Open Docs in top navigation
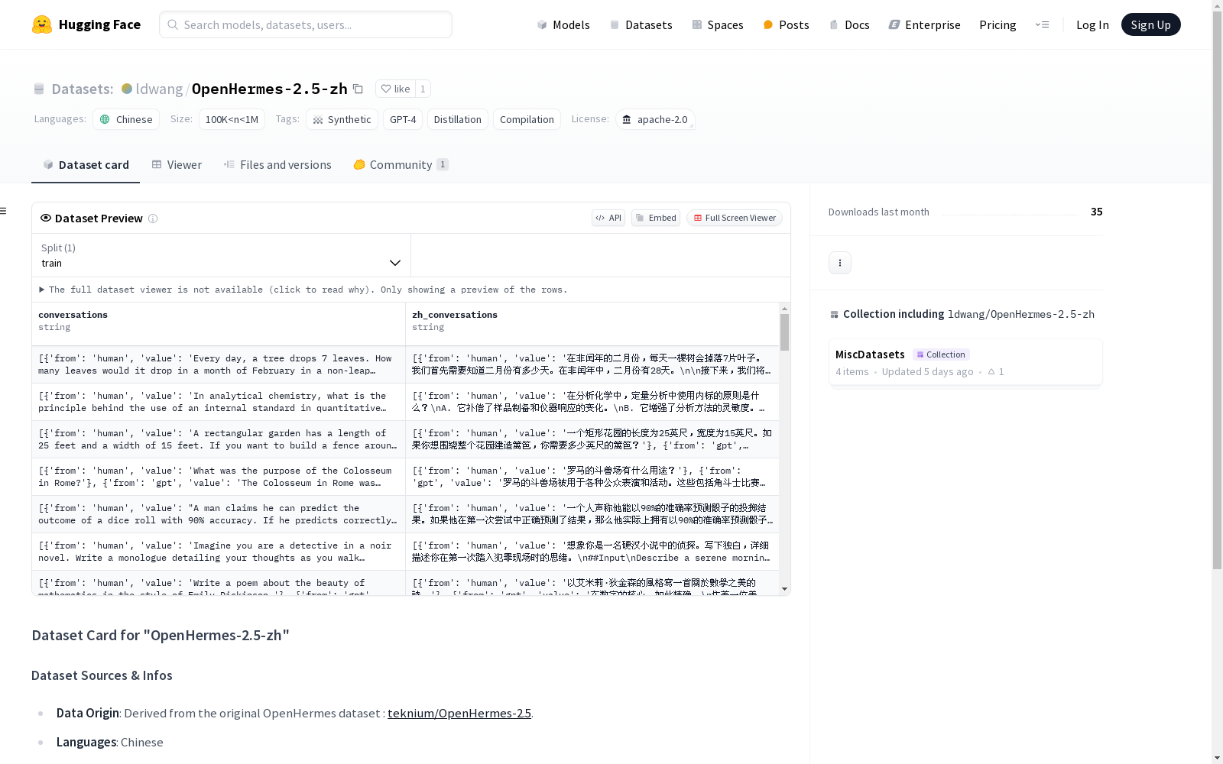The image size is (1223, 764). (x=849, y=24)
